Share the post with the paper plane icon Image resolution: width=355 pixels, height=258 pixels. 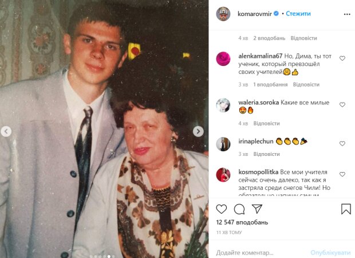point(257,209)
